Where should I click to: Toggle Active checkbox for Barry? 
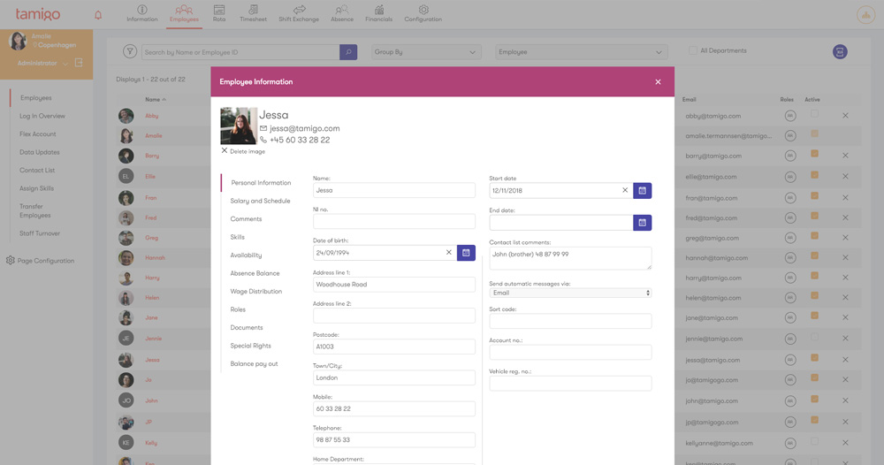(x=814, y=154)
